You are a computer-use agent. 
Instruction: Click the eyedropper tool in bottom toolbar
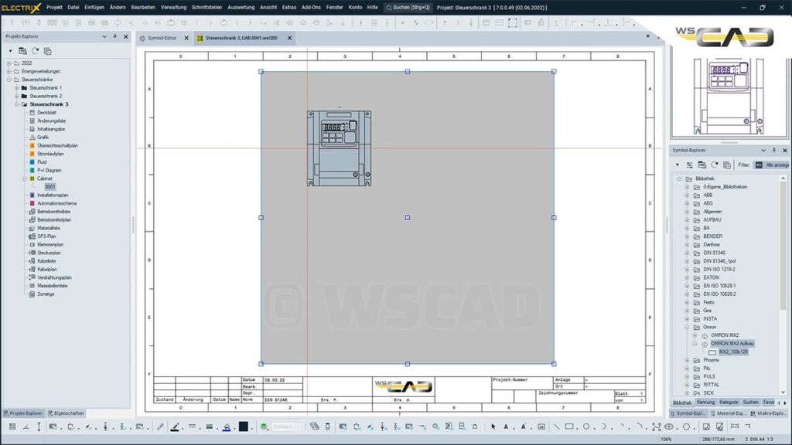pos(160,426)
